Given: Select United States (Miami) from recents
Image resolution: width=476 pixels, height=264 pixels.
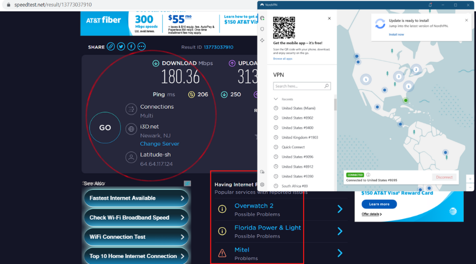Looking at the screenshot, I should (x=298, y=108).
